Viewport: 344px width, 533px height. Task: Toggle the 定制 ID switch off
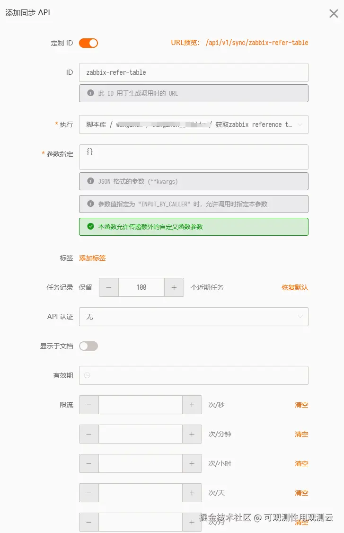click(88, 43)
